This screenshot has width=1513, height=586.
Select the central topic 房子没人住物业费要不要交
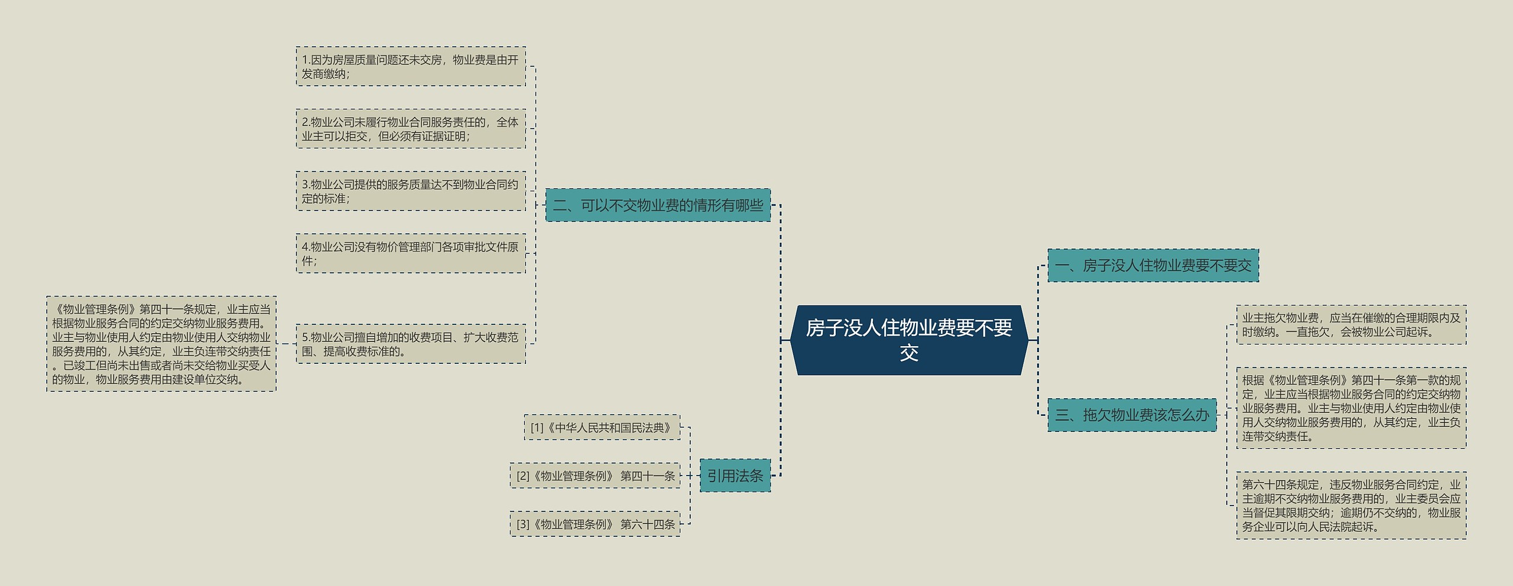coord(909,340)
